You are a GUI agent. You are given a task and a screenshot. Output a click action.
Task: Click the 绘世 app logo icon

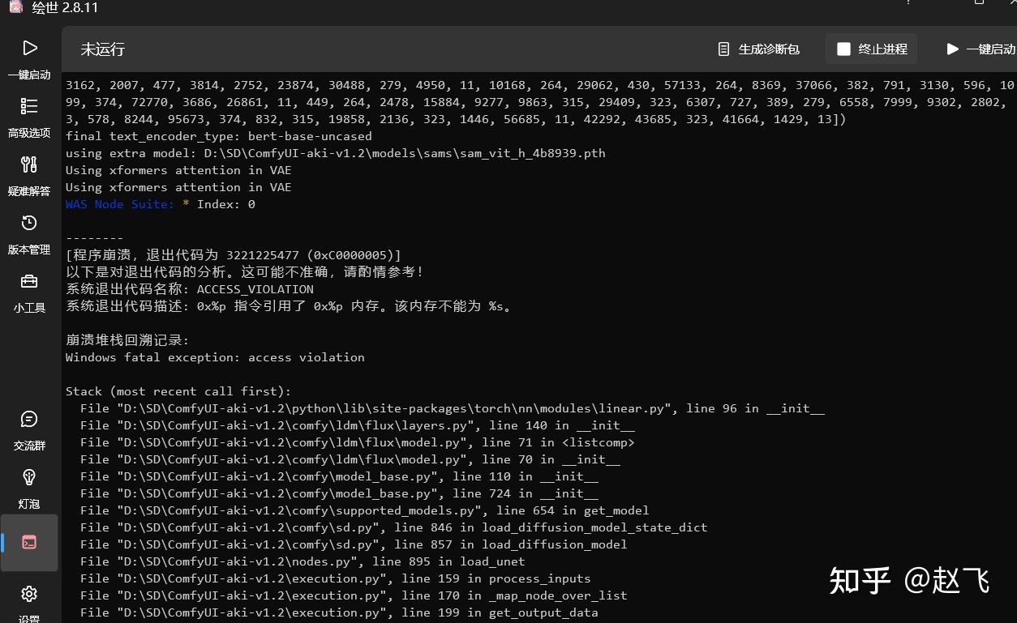coord(15,7)
